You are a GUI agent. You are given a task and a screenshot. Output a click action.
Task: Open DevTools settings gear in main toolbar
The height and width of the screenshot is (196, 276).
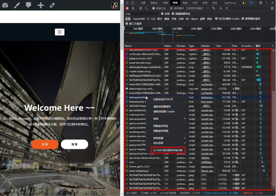click(x=261, y=3)
